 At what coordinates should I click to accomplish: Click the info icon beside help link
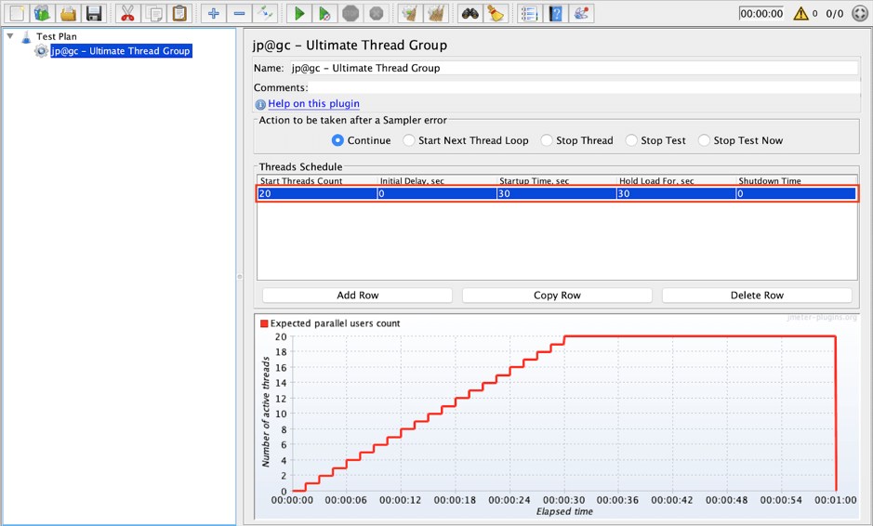[260, 104]
